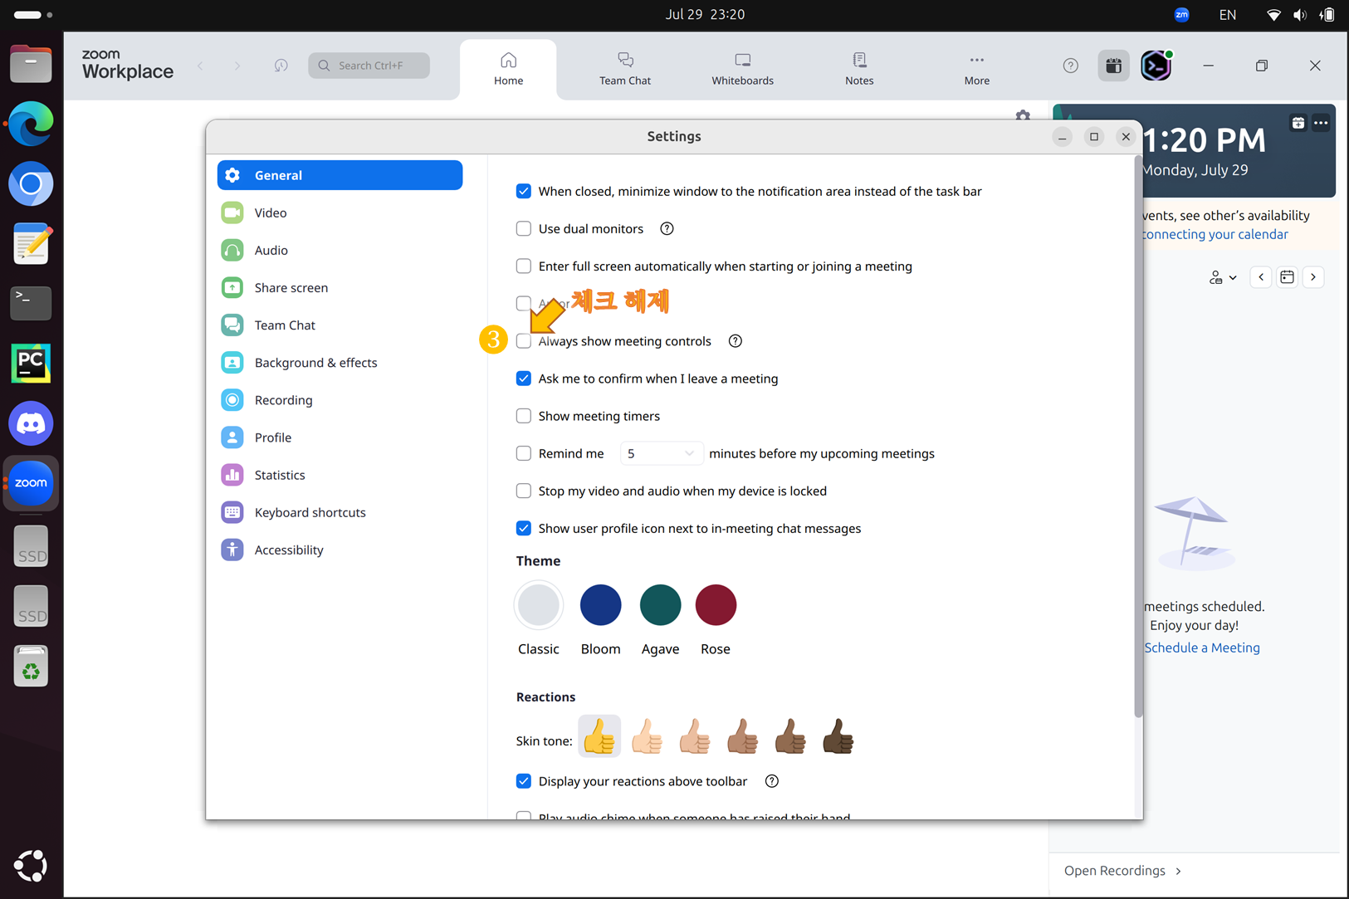Click Zoom tray icon in top bar
This screenshot has width=1349, height=899.
click(1181, 14)
